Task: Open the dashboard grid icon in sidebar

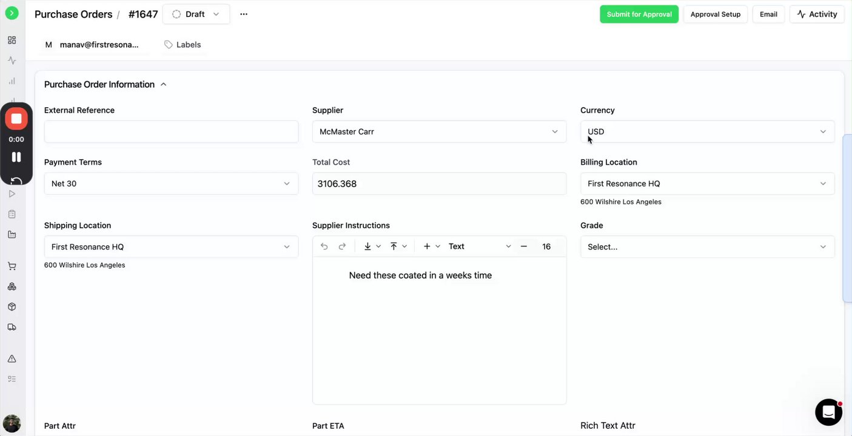Action: pyautogui.click(x=12, y=40)
